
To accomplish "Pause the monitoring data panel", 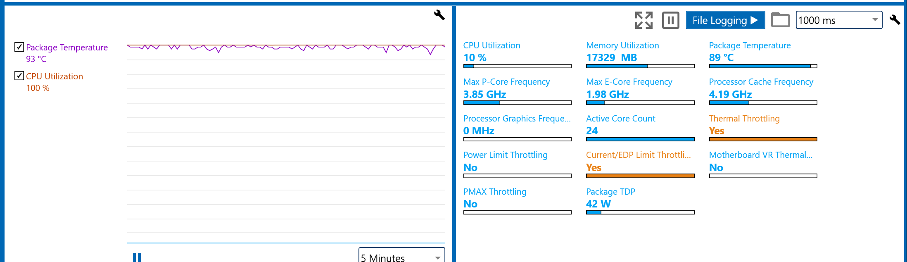I will (x=670, y=20).
